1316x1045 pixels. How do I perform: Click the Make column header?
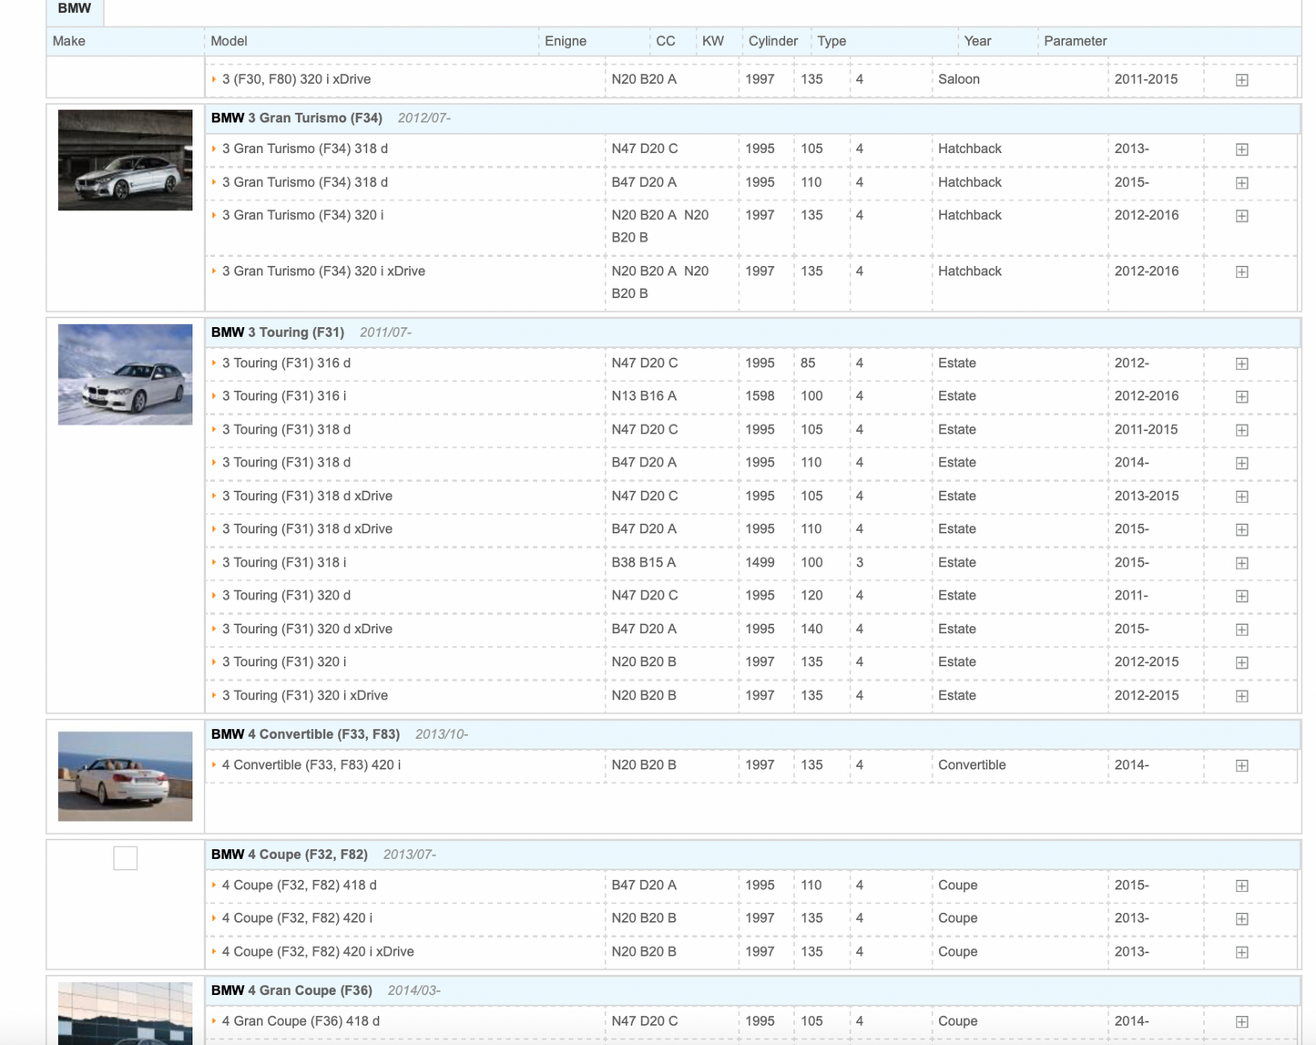69,41
